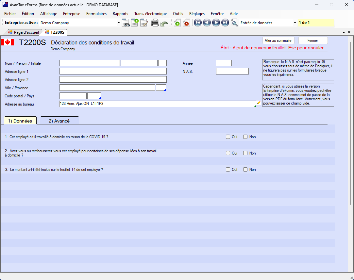The height and width of the screenshot is (280, 354).
Task: Check Non for COVID-19 work at home question
Action: [245, 137]
